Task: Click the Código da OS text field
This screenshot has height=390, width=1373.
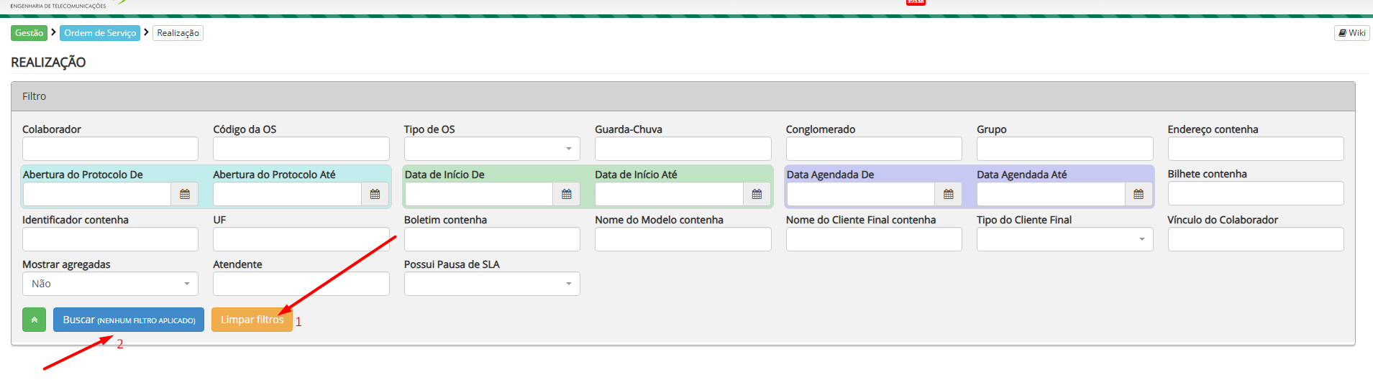Action: (x=301, y=149)
